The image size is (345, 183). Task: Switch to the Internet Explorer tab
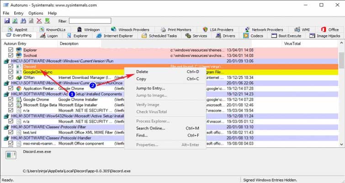pos(115,36)
